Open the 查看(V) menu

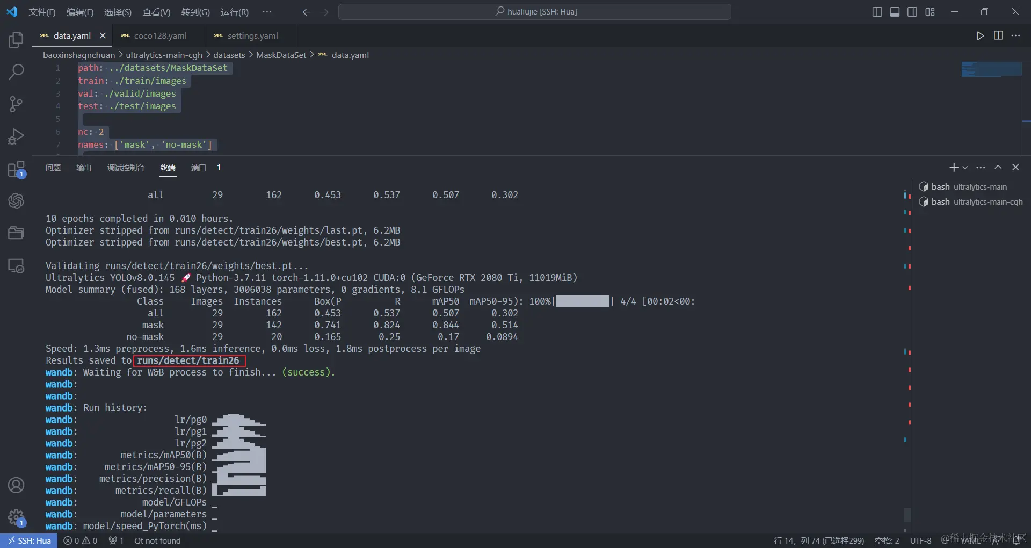tap(156, 12)
